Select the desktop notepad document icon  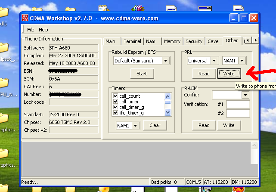point(104,8)
